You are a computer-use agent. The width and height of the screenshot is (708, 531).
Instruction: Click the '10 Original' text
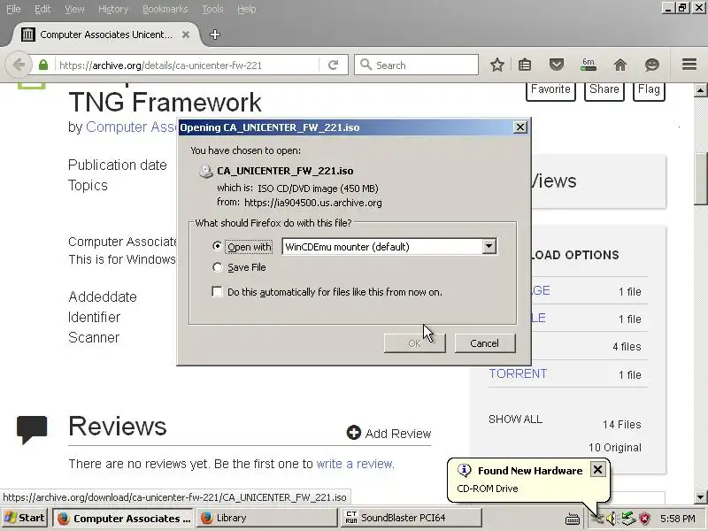click(x=614, y=448)
